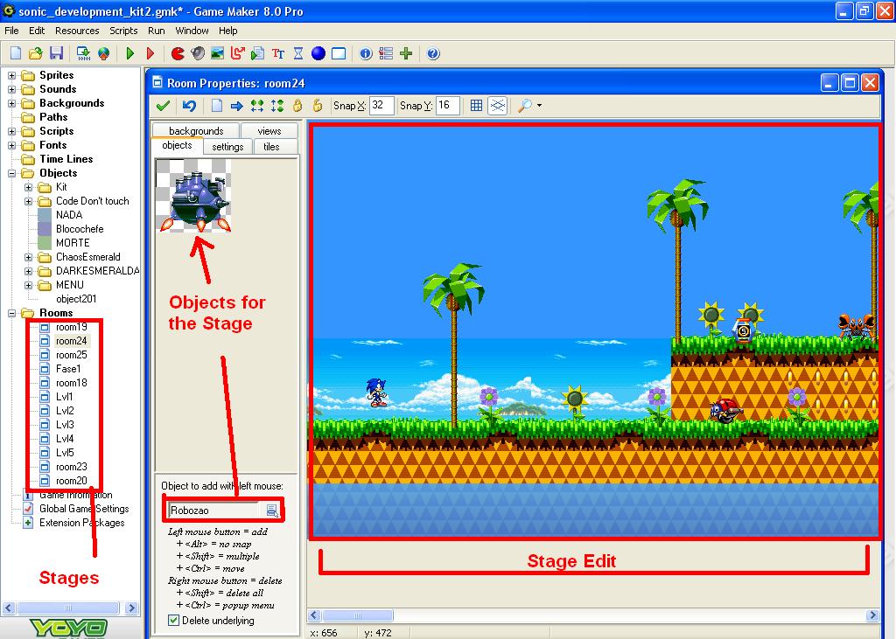Open the File menu
896x639 pixels.
click(11, 31)
